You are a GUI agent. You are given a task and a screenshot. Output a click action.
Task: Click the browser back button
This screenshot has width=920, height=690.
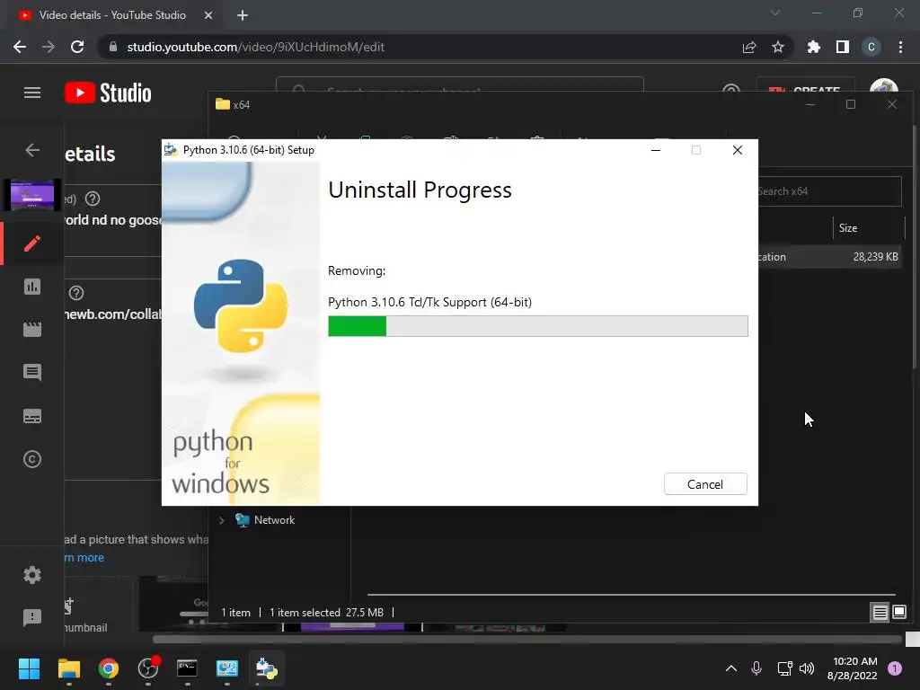coord(20,47)
